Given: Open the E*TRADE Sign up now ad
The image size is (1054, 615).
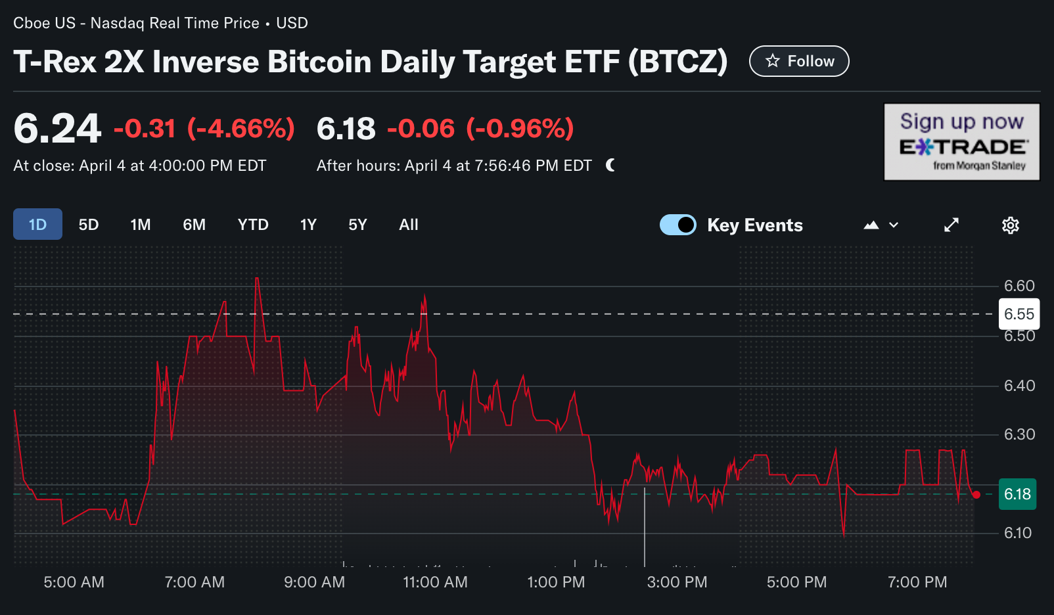Looking at the screenshot, I should pyautogui.click(x=961, y=141).
